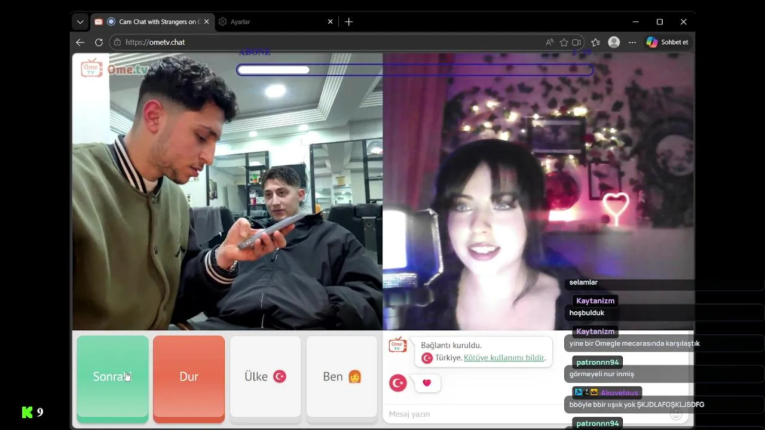Open the read aloud icon
The width and height of the screenshot is (765, 430).
point(550,42)
